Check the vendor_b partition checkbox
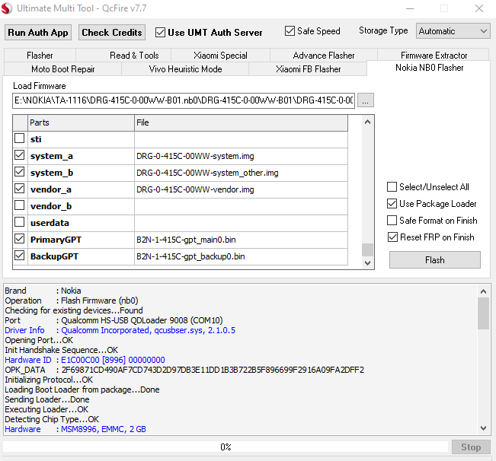This screenshot has width=496, height=461. pyautogui.click(x=20, y=205)
